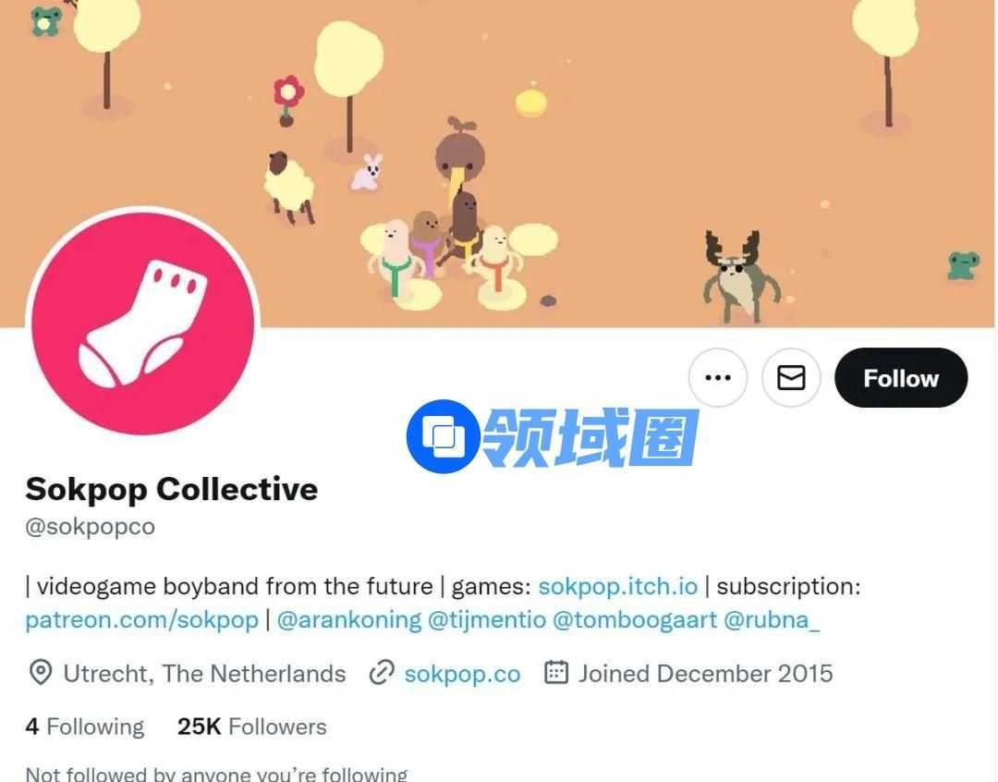
Task: Click the calendar icon beside Joined date
Action: 556,673
